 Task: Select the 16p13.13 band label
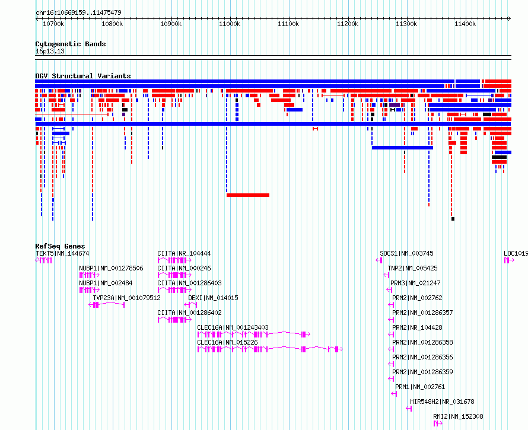click(50, 51)
